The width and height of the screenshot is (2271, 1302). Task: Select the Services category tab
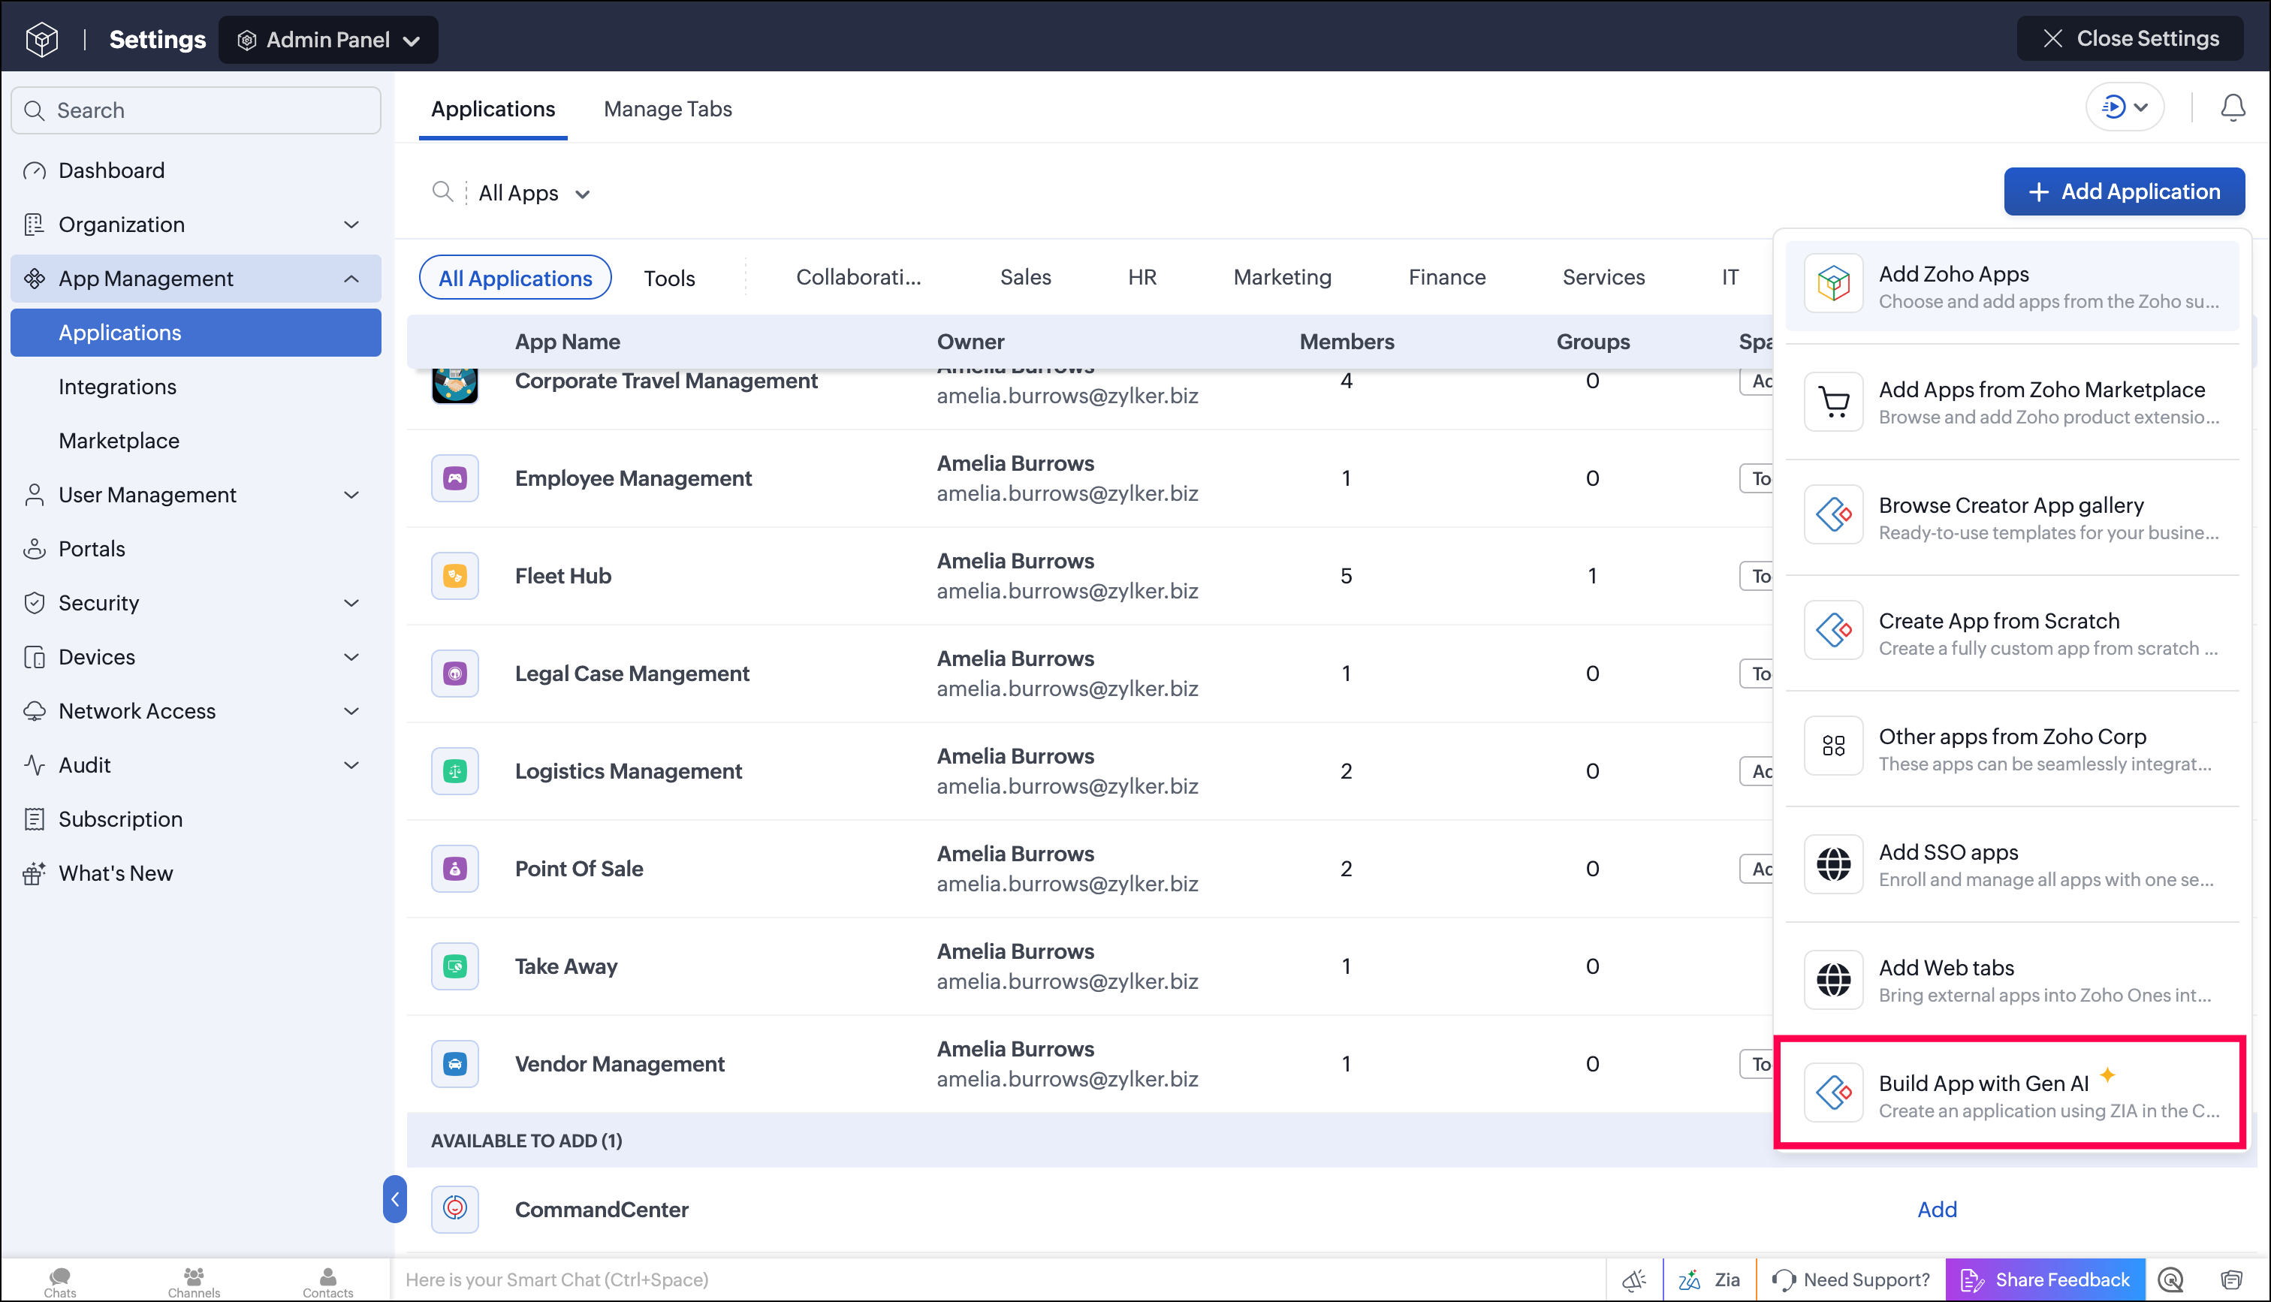coord(1603,277)
